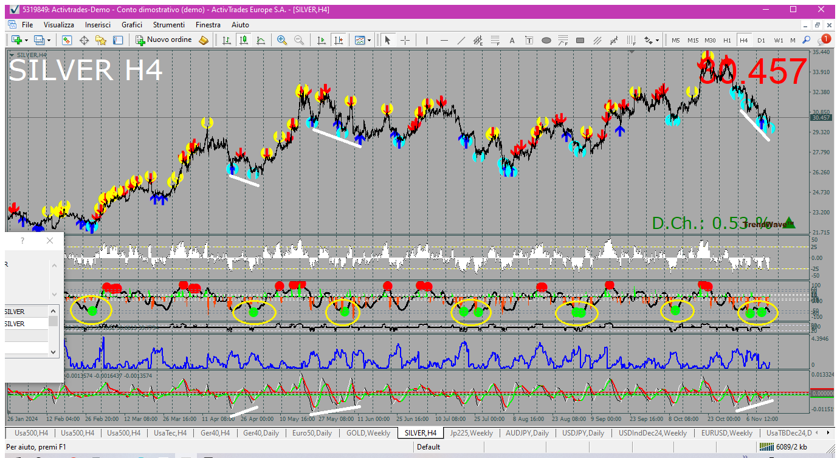Toggle the Market Watch window icon
The height and width of the screenshot is (458, 840).
pyautogui.click(x=67, y=40)
